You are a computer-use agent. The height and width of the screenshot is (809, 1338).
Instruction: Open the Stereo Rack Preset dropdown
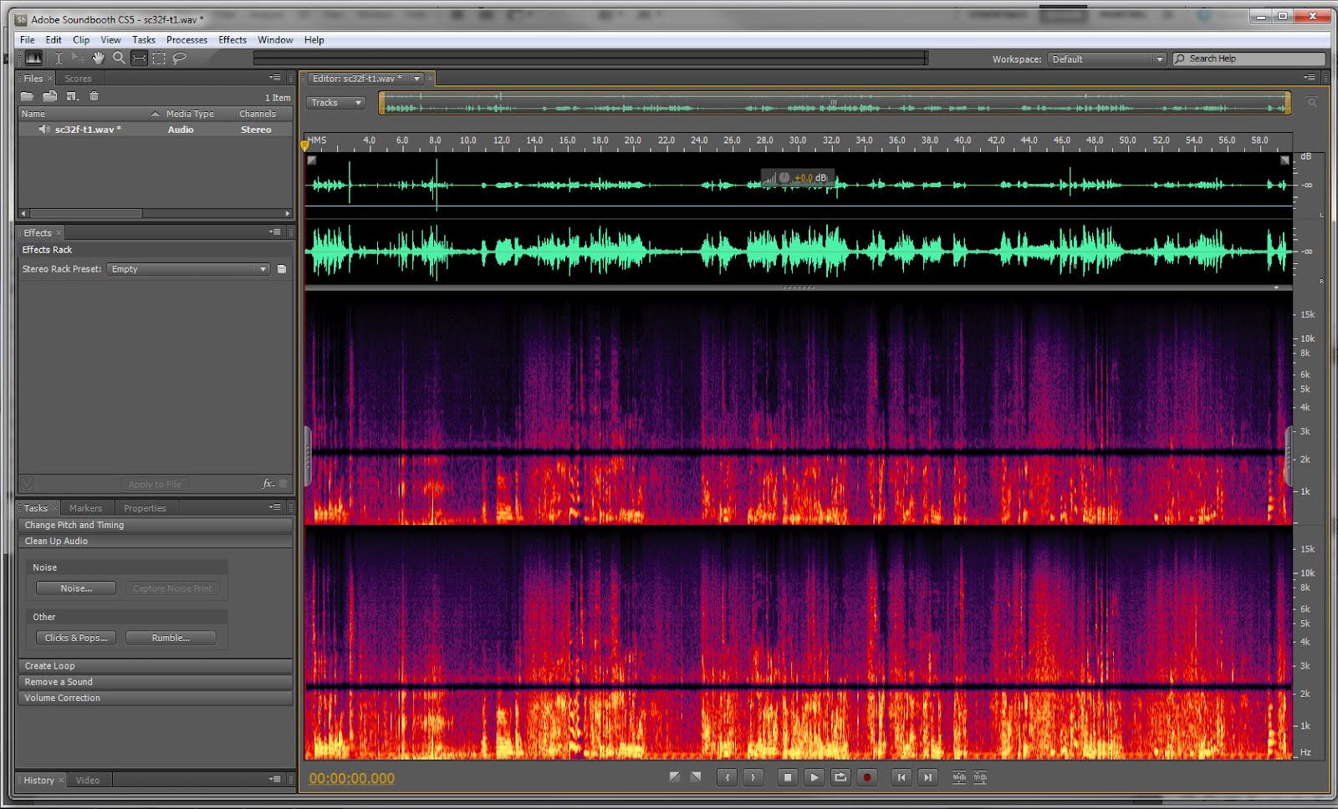coord(188,269)
